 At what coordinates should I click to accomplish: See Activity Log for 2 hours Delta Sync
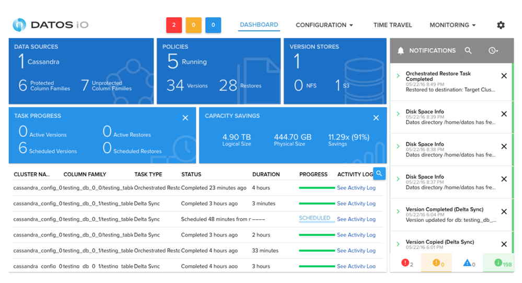point(356,235)
